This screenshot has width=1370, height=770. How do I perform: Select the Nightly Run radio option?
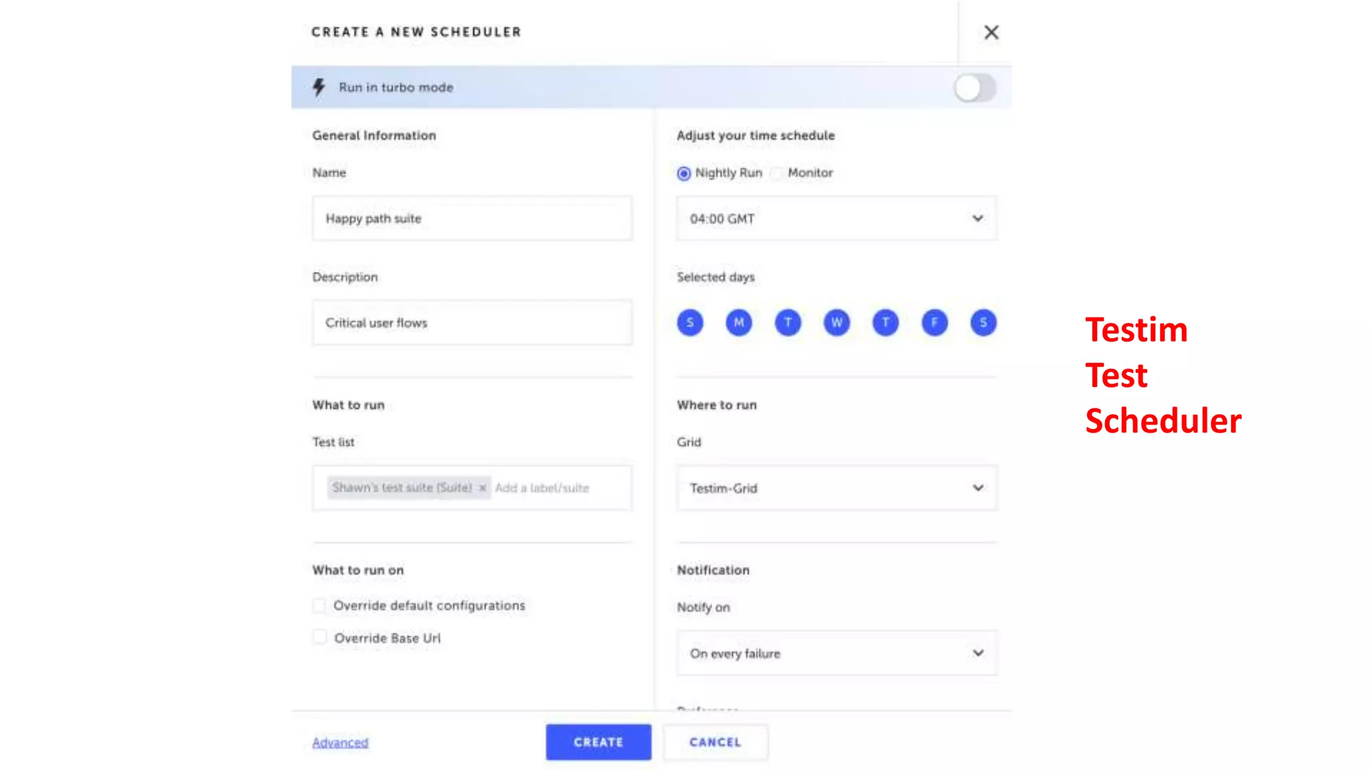tap(684, 174)
